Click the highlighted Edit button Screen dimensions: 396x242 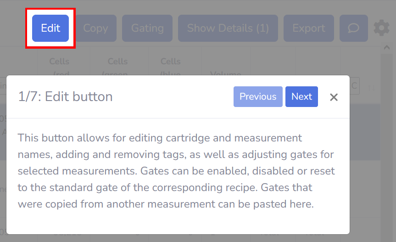[50, 28]
